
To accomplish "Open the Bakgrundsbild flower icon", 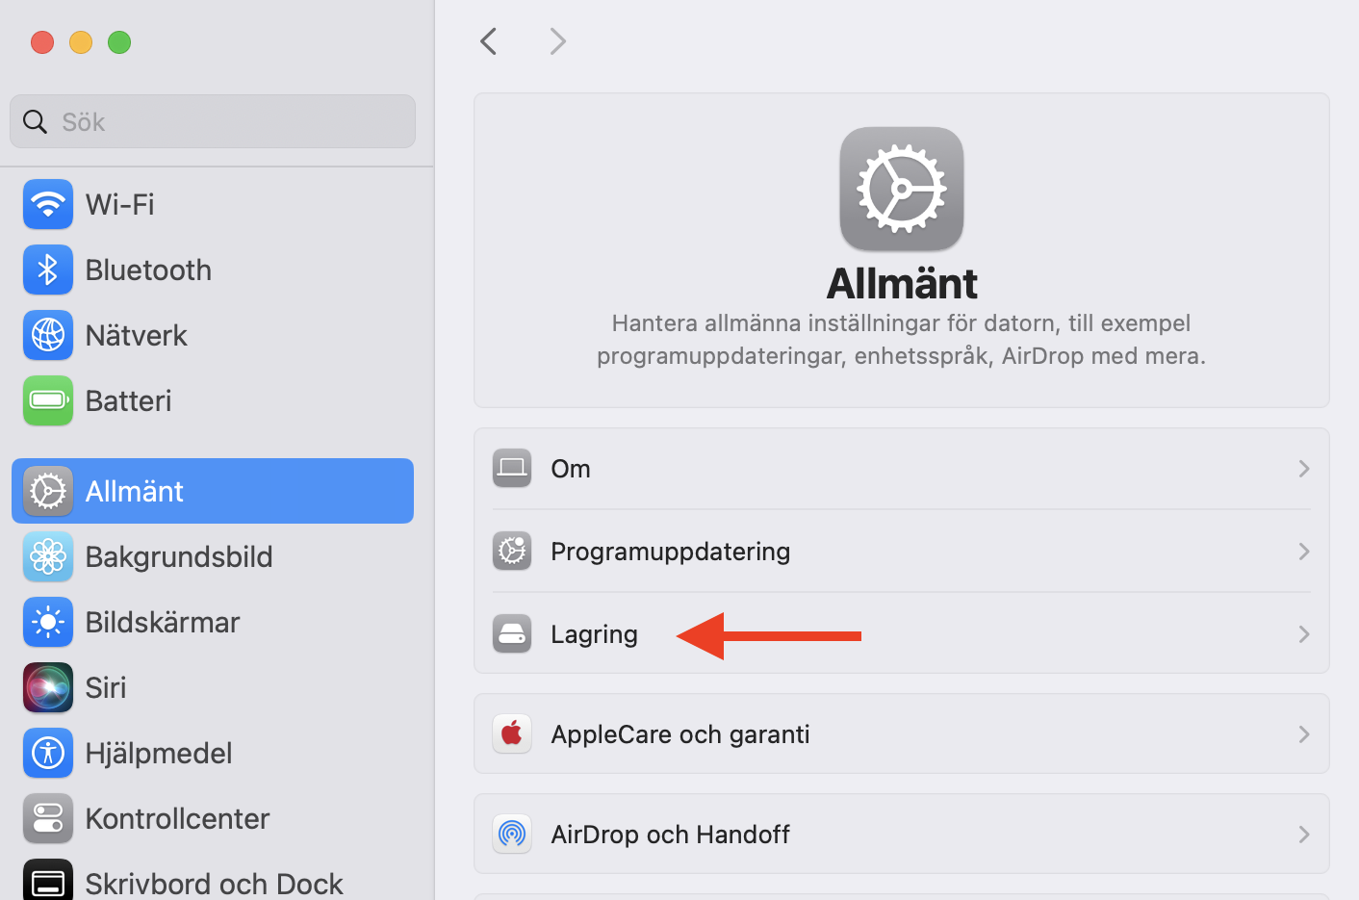I will coord(48,556).
